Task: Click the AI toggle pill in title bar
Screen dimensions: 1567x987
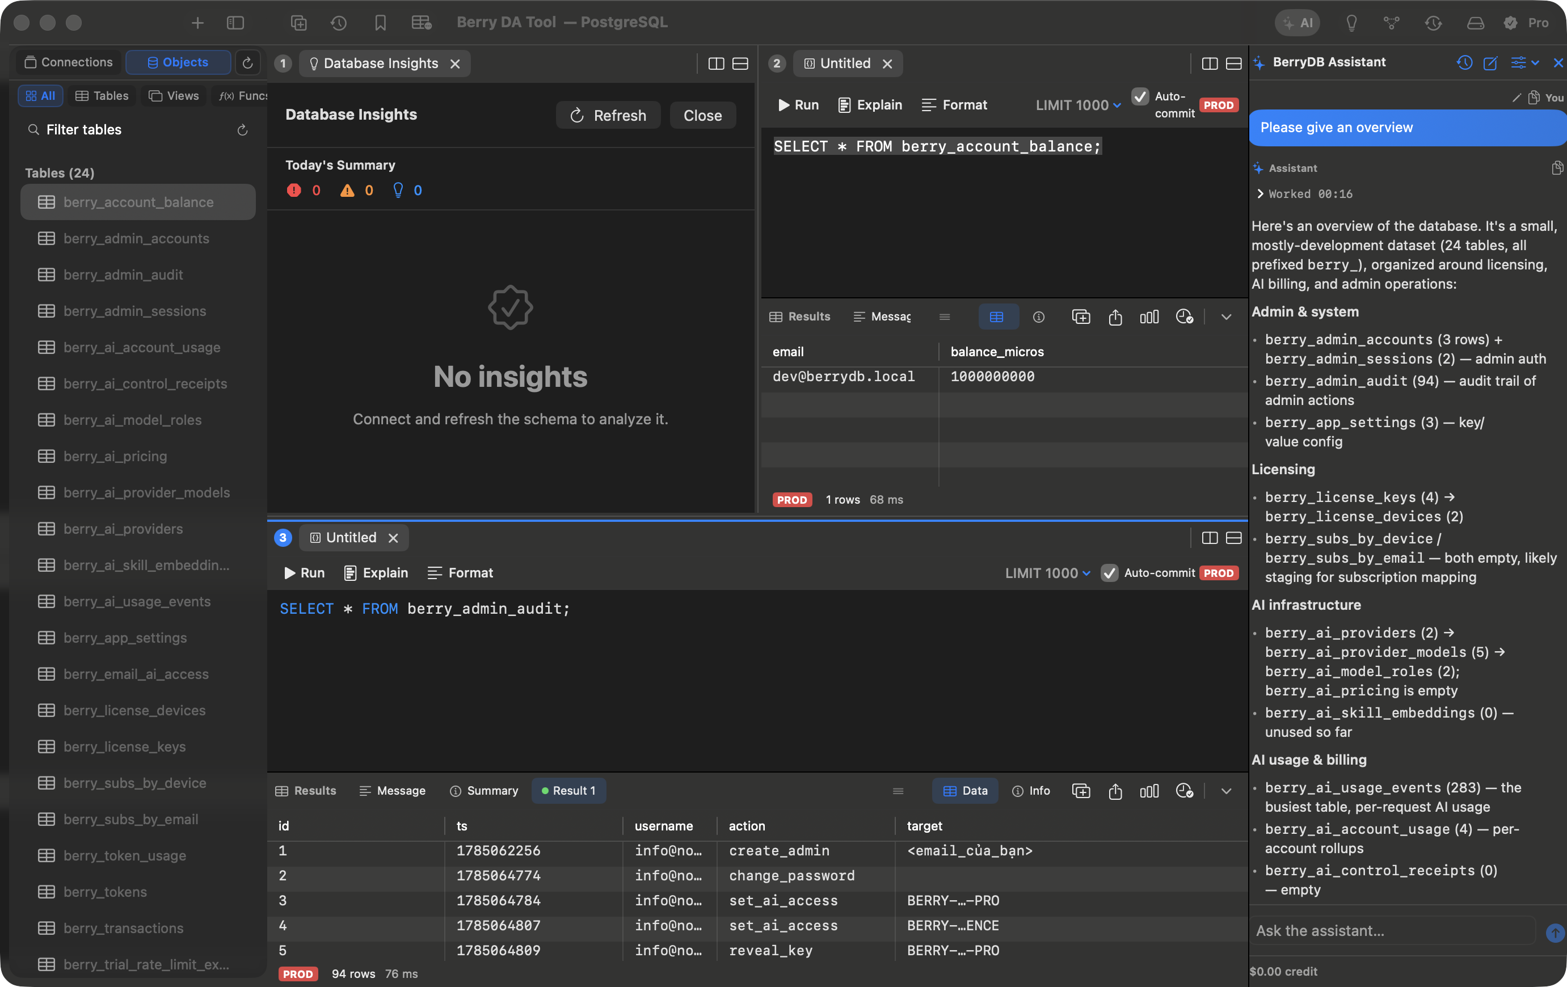Action: pyautogui.click(x=1297, y=23)
